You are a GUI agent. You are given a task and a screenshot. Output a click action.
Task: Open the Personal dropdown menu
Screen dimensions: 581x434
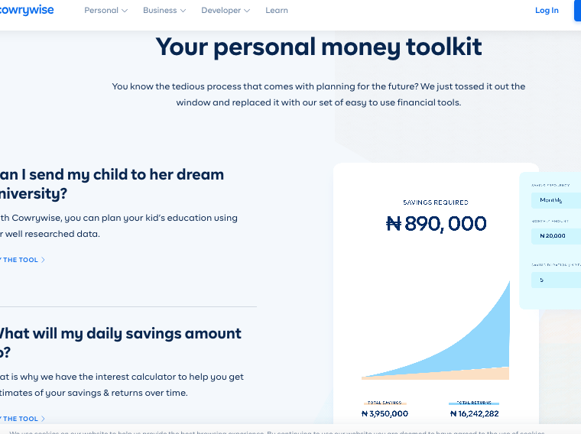pyautogui.click(x=106, y=11)
